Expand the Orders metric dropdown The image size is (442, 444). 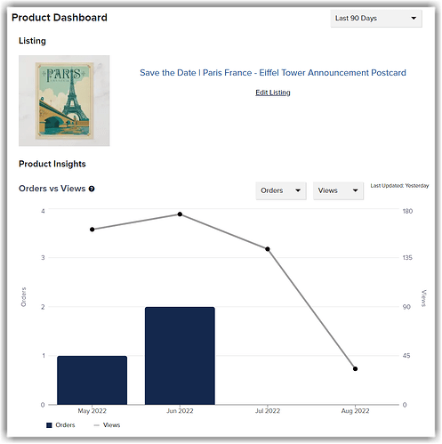coord(281,190)
